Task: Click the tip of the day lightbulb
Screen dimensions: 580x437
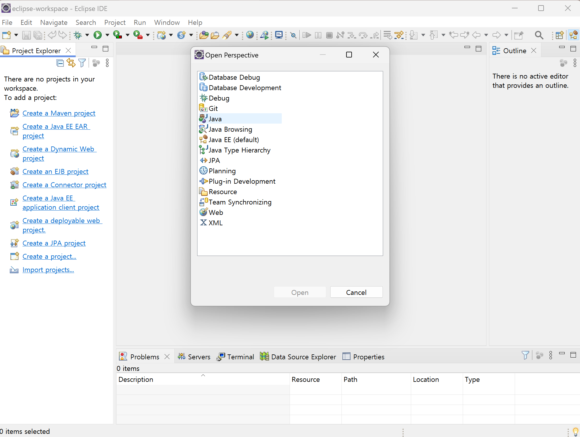Action: pyautogui.click(x=575, y=432)
